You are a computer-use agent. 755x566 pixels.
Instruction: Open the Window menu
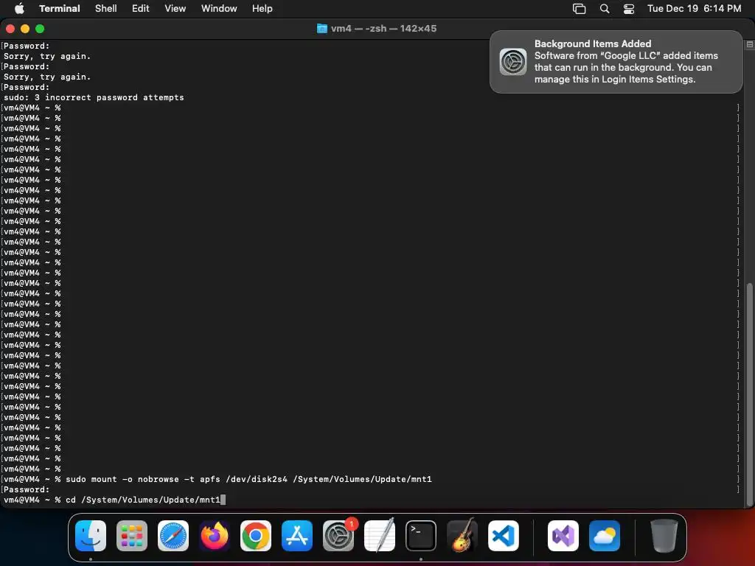(219, 8)
